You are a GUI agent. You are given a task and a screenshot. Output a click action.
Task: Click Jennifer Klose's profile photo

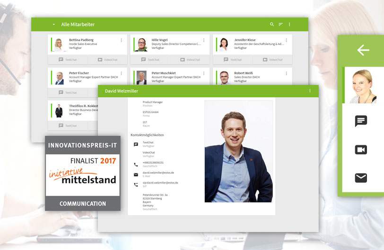coord(224,44)
